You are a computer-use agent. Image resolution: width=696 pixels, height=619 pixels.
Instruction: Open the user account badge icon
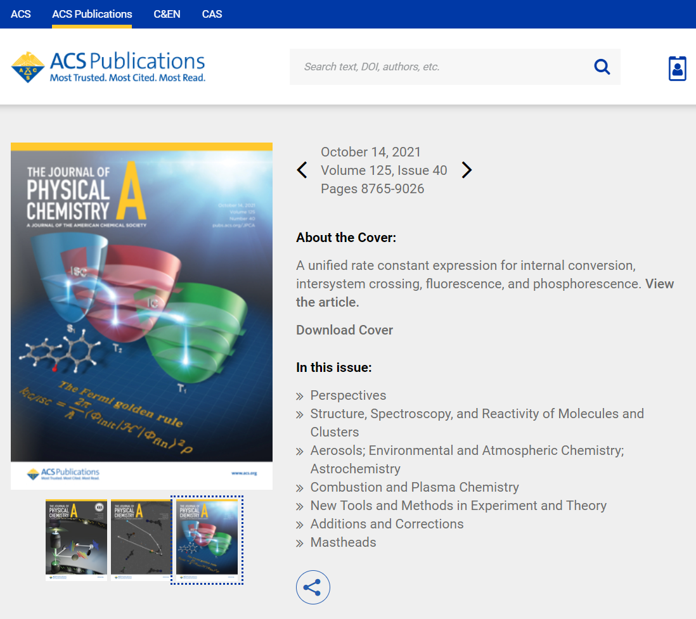678,68
